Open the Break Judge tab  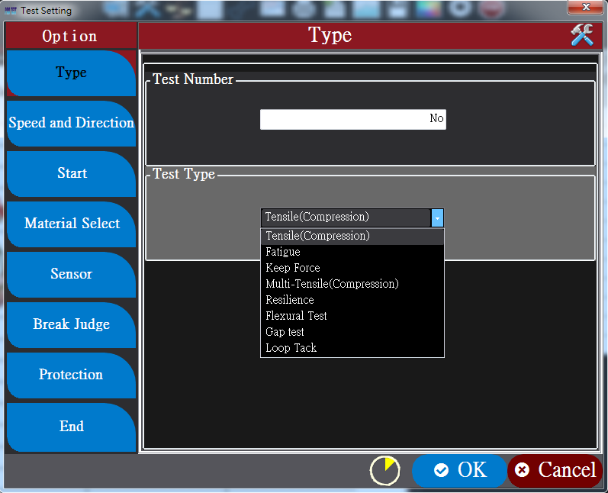(71, 324)
